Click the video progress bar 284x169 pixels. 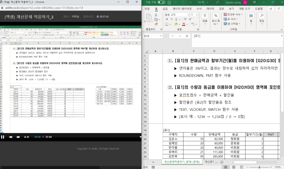click(71, 133)
